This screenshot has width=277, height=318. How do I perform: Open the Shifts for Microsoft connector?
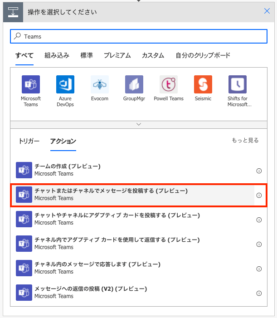tap(238, 84)
